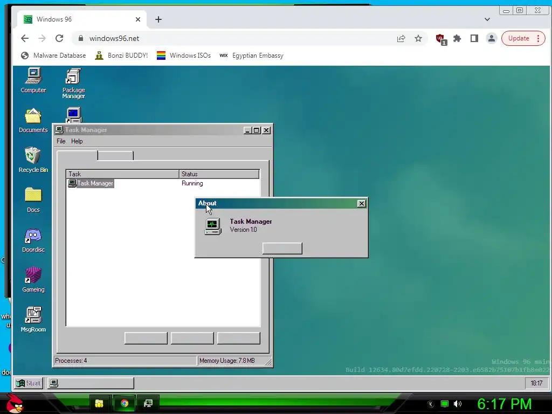Open a new browser tab
552x414 pixels.
[158, 19]
